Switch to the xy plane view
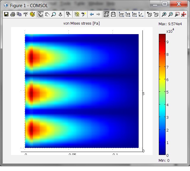This screenshot has height=171, width=190. coord(121,14)
